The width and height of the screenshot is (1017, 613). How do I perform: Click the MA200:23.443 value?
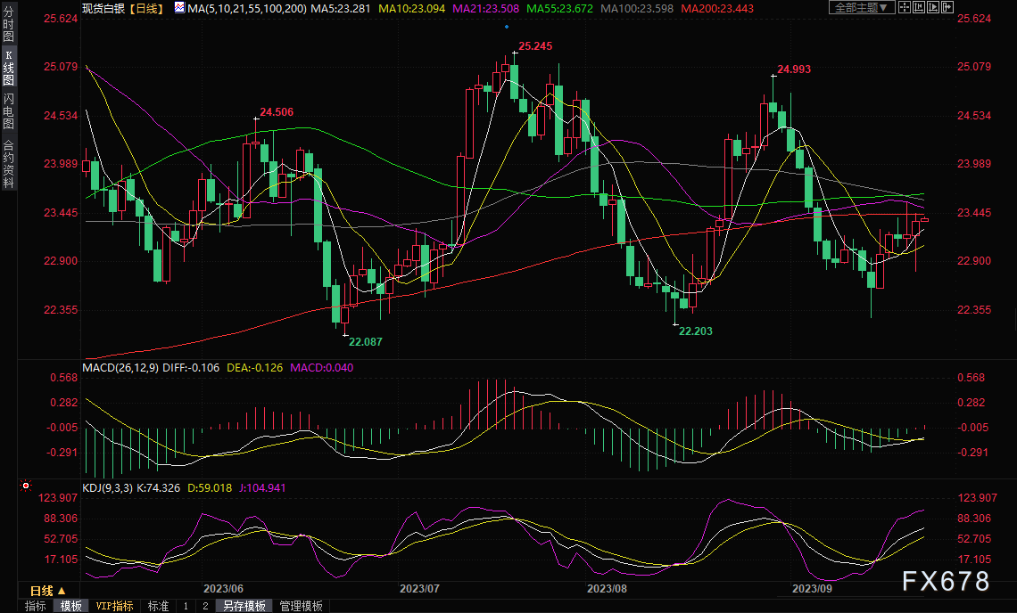[x=717, y=8]
